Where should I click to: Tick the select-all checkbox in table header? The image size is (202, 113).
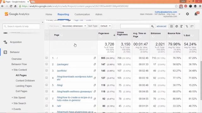click(x=47, y=35)
